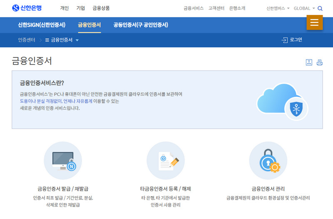
Task: Click the 로그인 link
Action: point(296,40)
